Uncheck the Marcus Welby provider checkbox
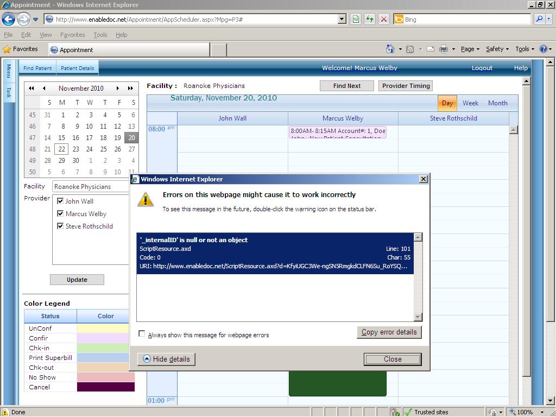The height and width of the screenshot is (417, 556). (60, 213)
